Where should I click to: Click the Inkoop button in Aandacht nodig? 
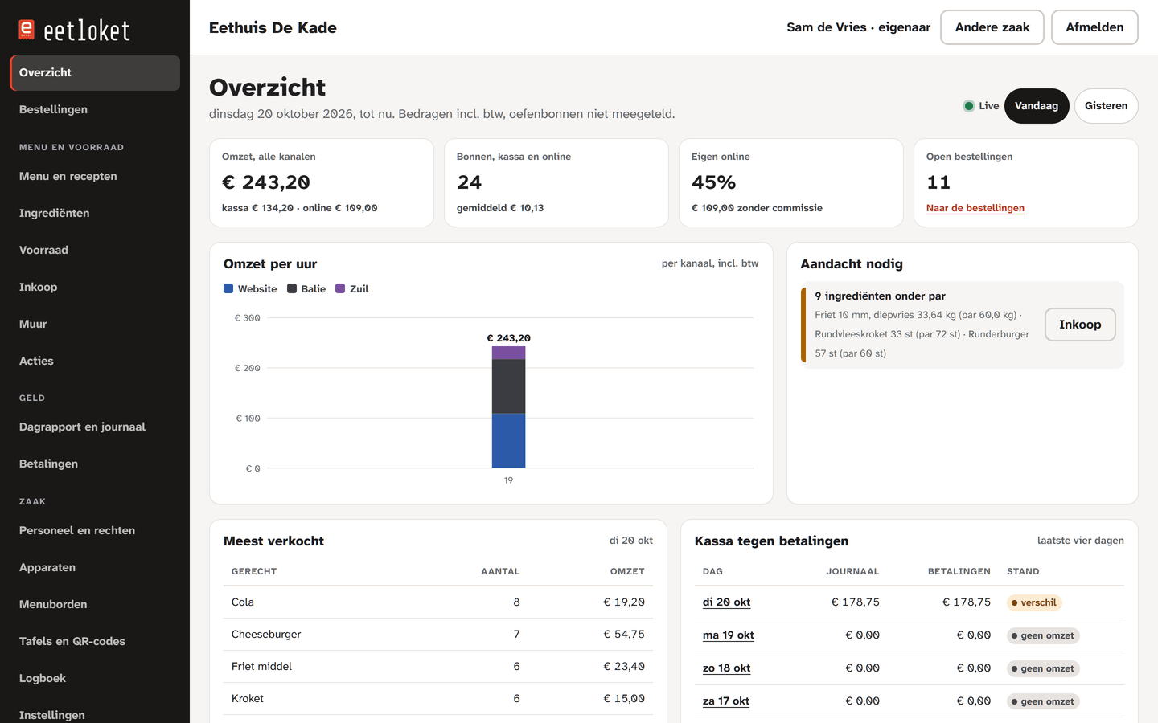[x=1080, y=325]
